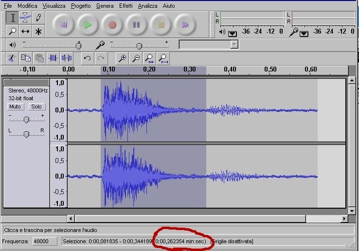Fit selection in window zoom
Screen dimensions: 359x251
(x=149, y=58)
